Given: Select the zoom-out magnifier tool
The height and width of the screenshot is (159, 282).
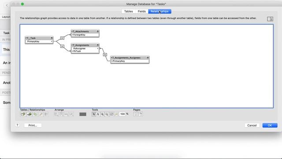Looking at the screenshot, I should point(107,114).
